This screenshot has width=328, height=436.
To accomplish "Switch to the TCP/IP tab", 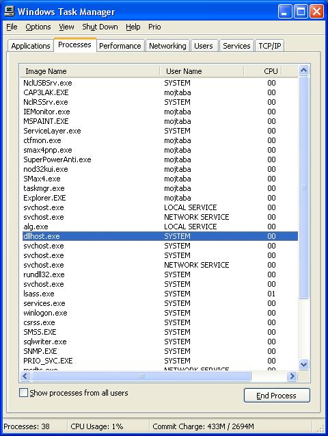I will tap(270, 46).
